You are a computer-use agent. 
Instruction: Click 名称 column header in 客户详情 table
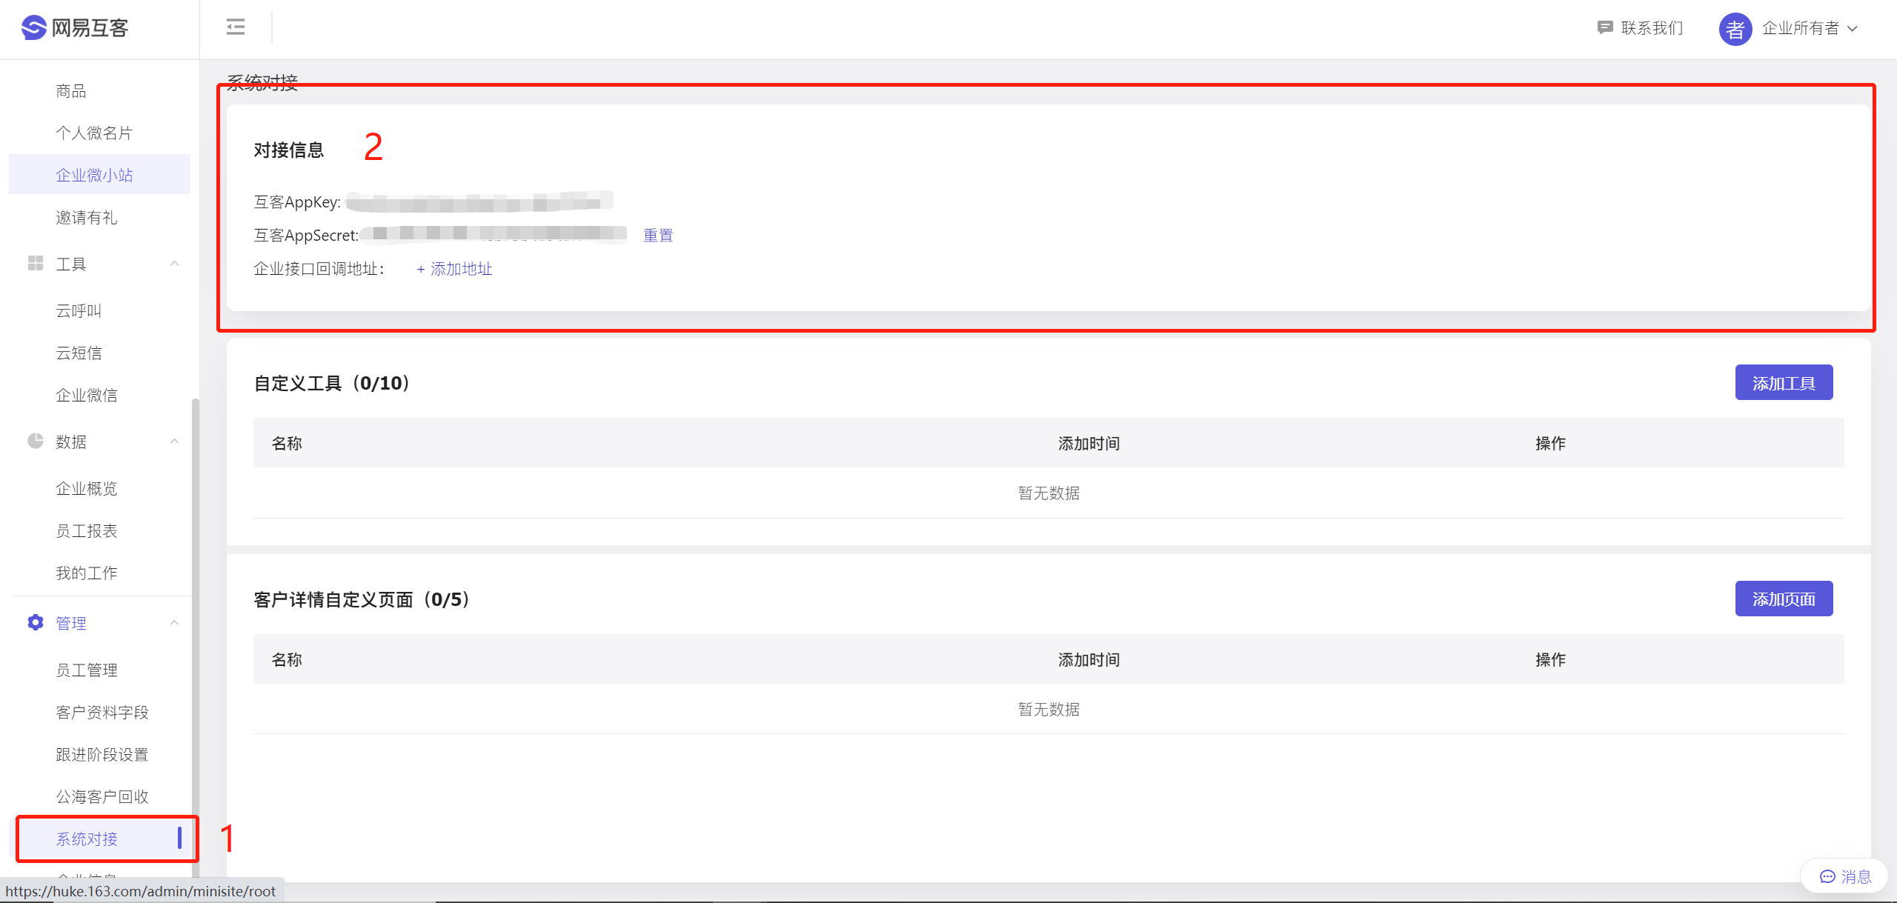[x=287, y=660]
